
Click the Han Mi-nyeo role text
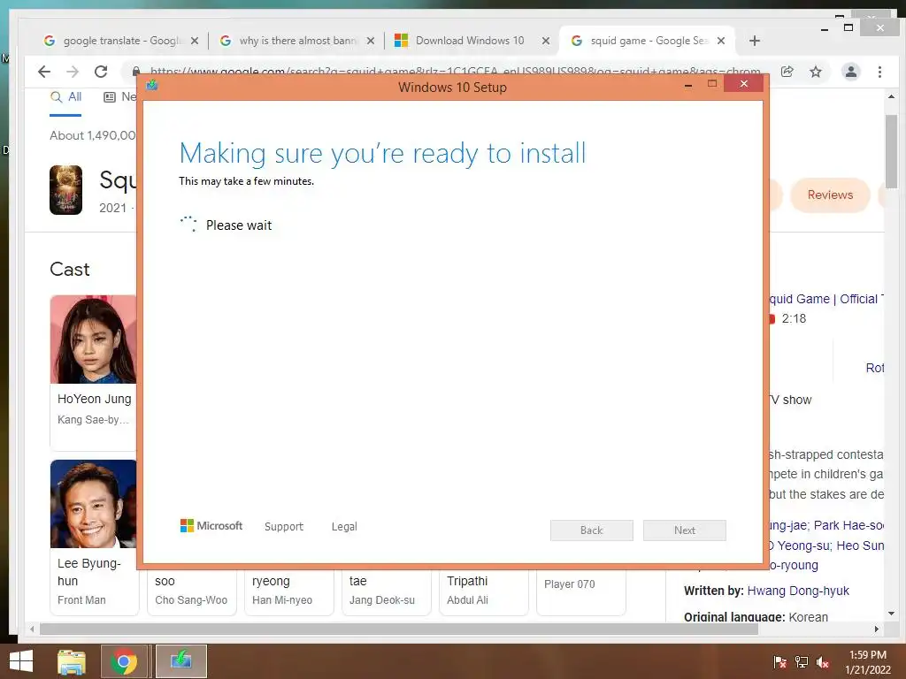pyautogui.click(x=282, y=600)
